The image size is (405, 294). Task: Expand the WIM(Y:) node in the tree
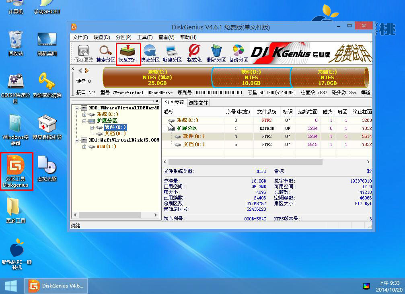[84, 147]
